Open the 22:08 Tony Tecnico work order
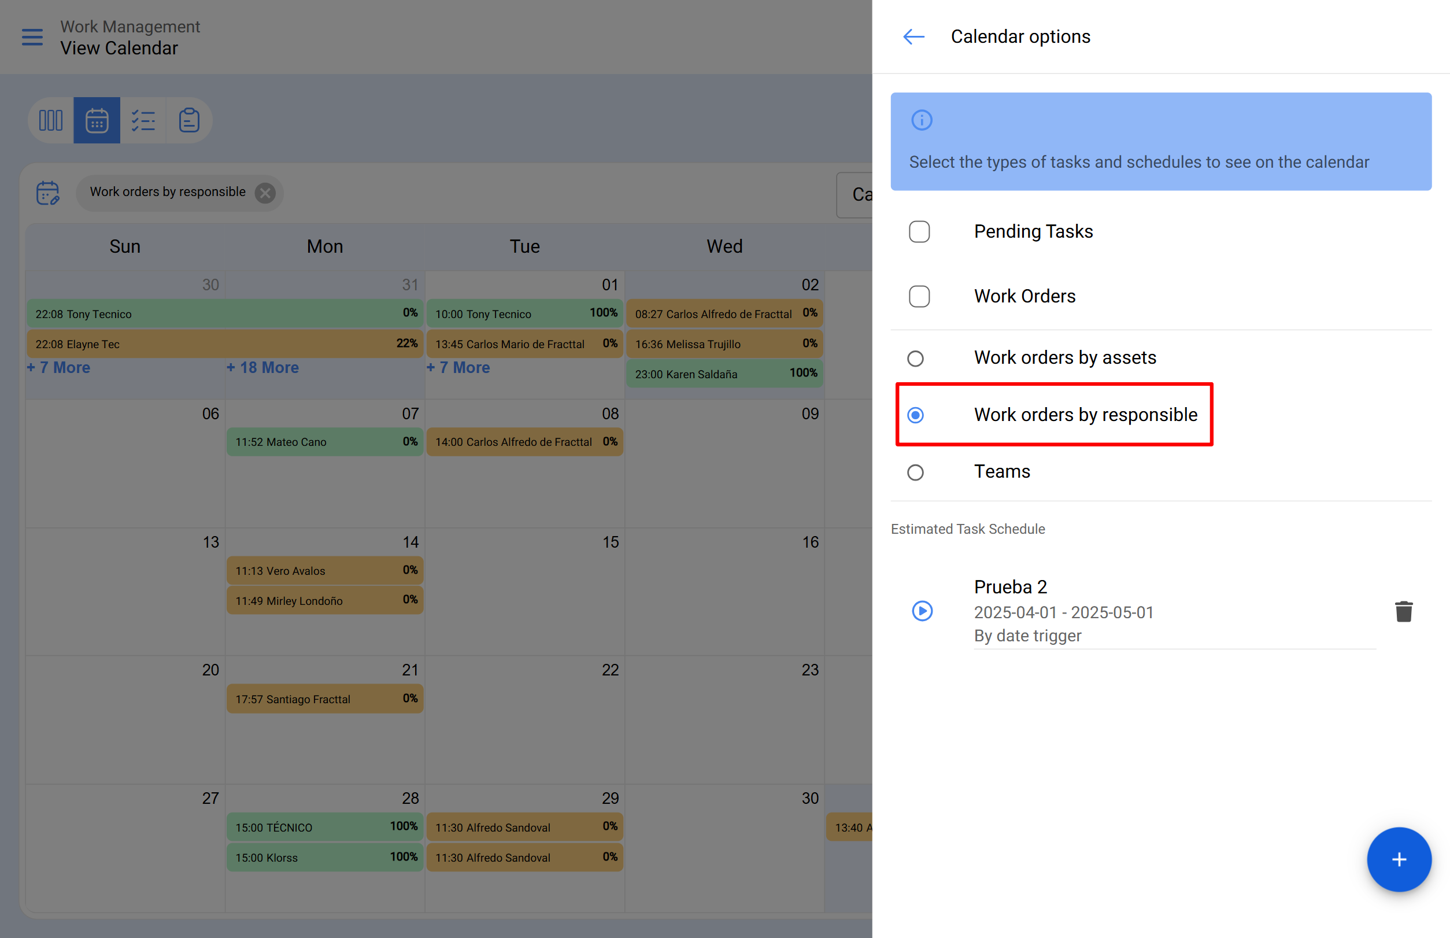This screenshot has height=938, width=1450. tap(225, 313)
